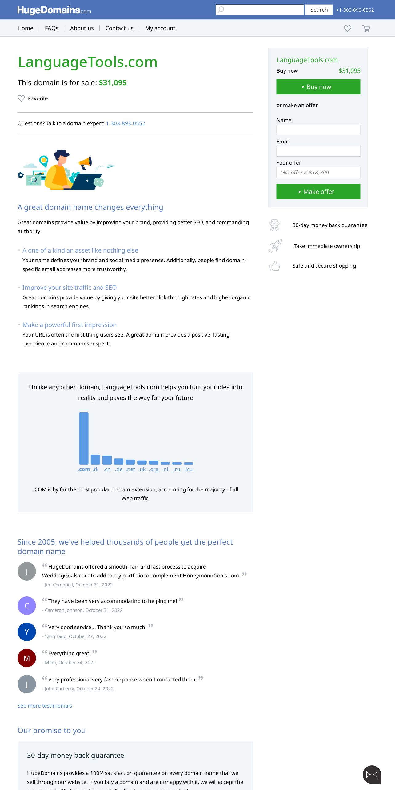Click the mail chat icon
Screen dimensions: 395x790
tap(372, 774)
